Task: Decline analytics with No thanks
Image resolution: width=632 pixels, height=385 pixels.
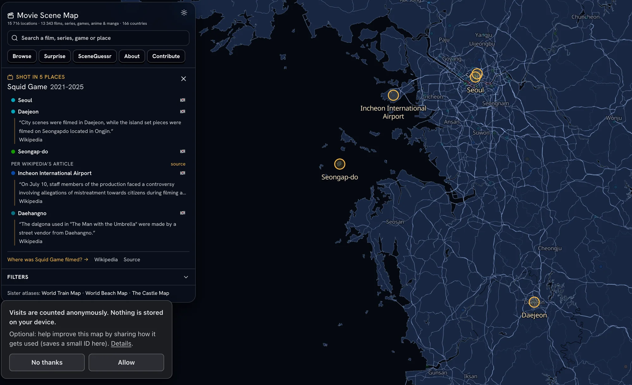Action: (x=47, y=362)
